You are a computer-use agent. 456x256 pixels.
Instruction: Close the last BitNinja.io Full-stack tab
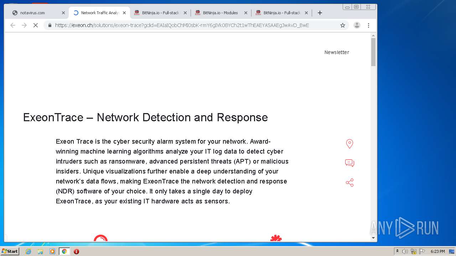click(x=306, y=13)
